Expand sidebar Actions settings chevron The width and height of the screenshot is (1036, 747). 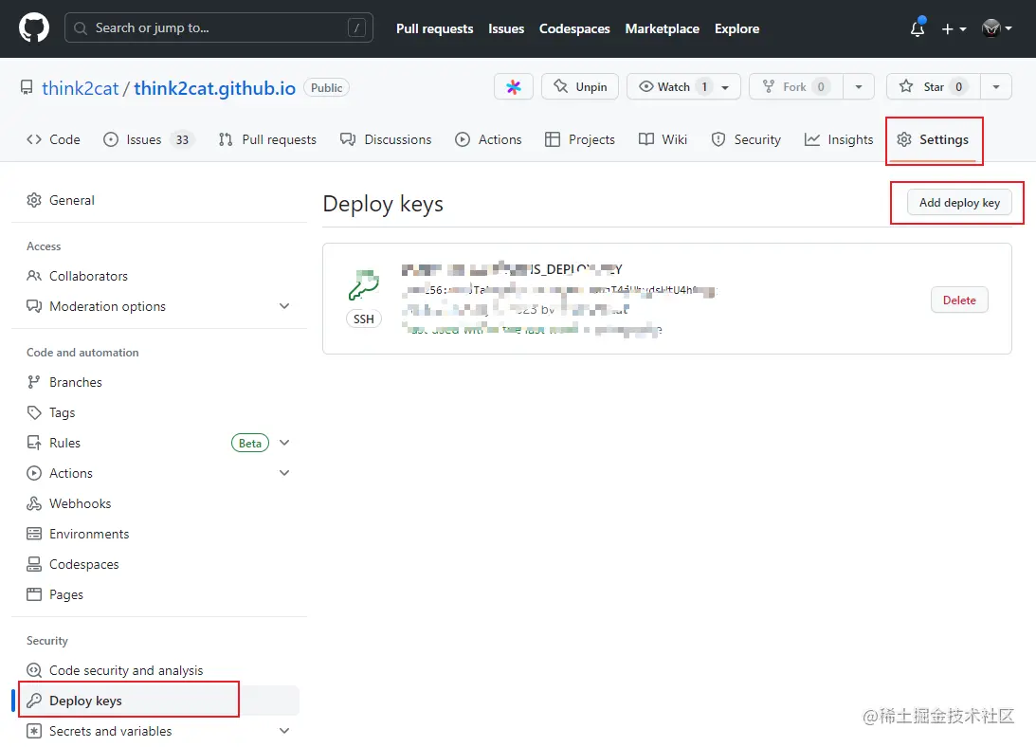pos(284,473)
